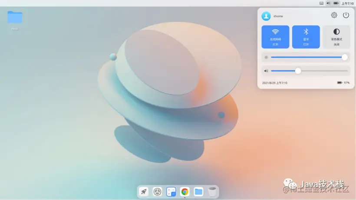Click the clock in the top bar
The width and height of the screenshot is (356, 200).
coord(348,3)
